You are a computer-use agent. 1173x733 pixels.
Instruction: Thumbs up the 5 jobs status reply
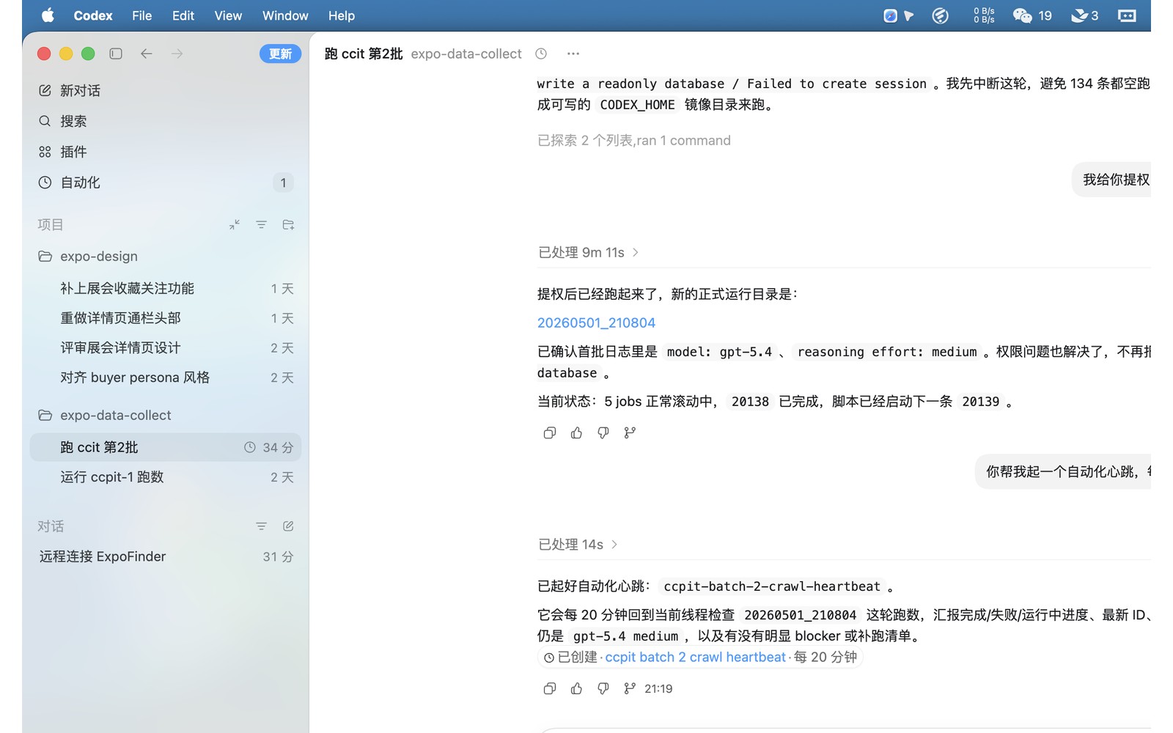[x=576, y=432]
